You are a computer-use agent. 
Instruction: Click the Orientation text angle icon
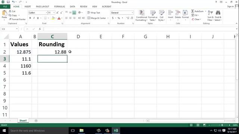pyautogui.click(x=80, y=13)
